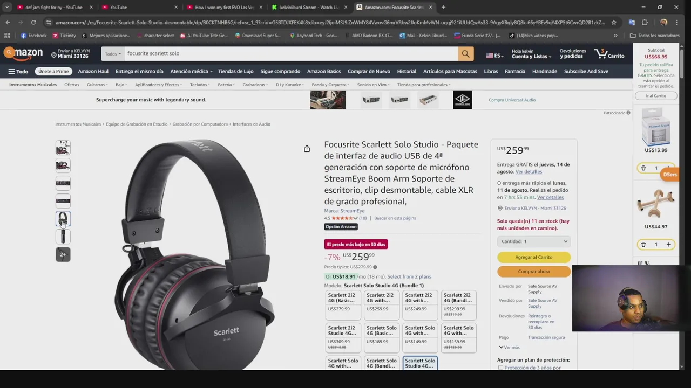The width and height of the screenshot is (691, 388).
Task: Click trash icon for US$13.99 cart item
Action: tap(643, 168)
